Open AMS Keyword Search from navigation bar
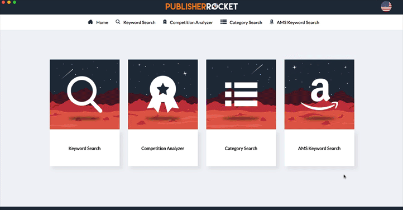403x210 pixels. point(298,22)
